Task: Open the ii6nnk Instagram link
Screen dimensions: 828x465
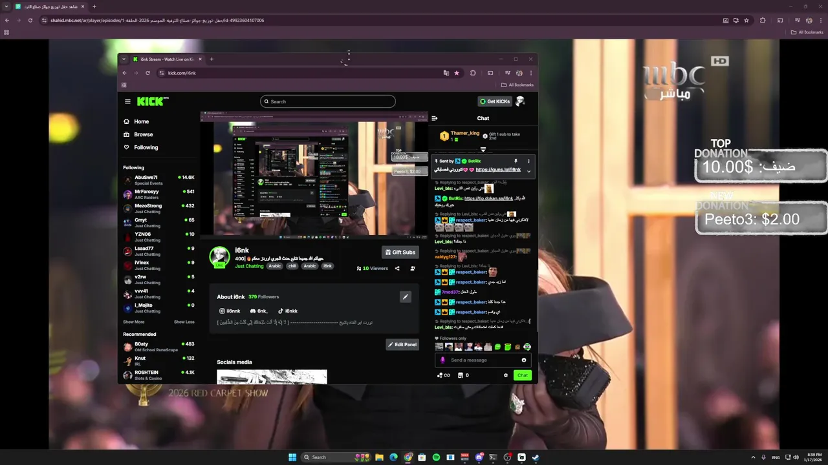Action: click(x=230, y=311)
